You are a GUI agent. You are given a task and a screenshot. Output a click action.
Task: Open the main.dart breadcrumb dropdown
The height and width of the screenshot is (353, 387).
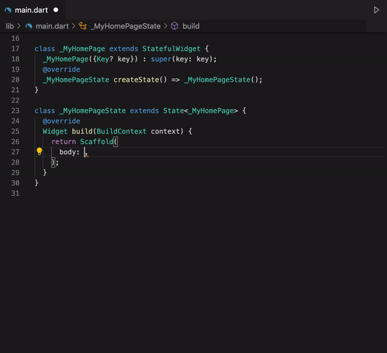53,26
